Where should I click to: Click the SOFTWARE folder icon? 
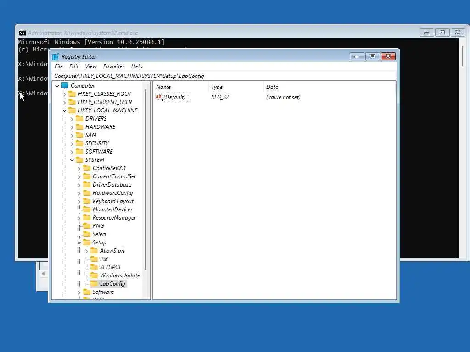(x=79, y=151)
